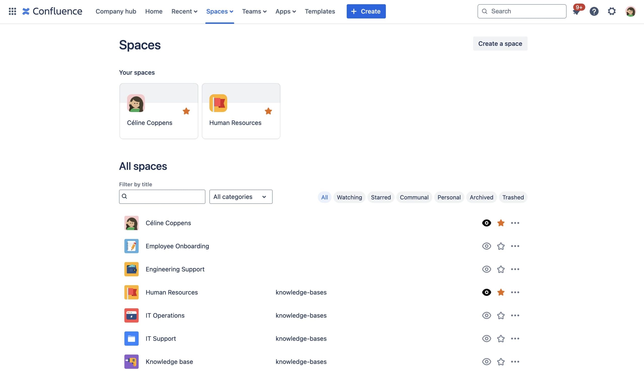This screenshot has width=644, height=373.
Task: Open more actions for Céline Coppens row
Action: (515, 223)
